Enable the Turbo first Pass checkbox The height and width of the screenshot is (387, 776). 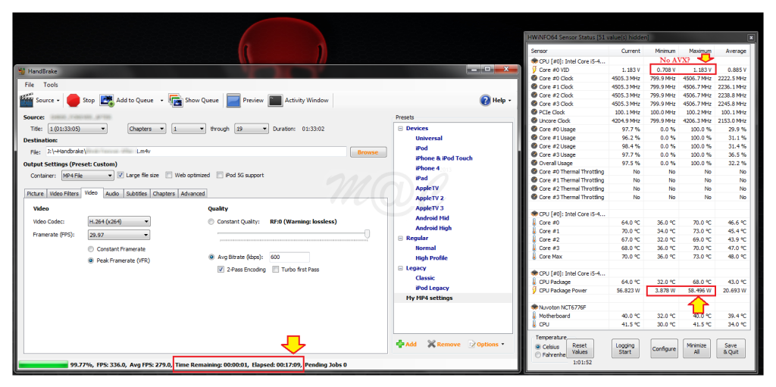click(x=276, y=269)
